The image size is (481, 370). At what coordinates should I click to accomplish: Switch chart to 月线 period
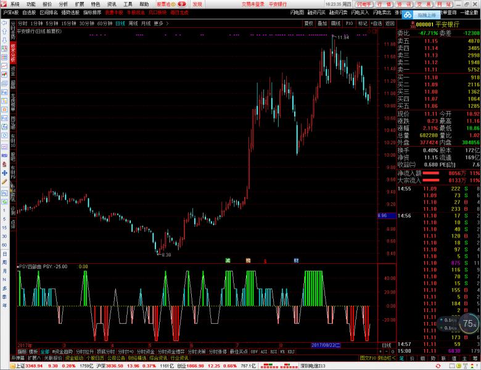[x=146, y=23]
